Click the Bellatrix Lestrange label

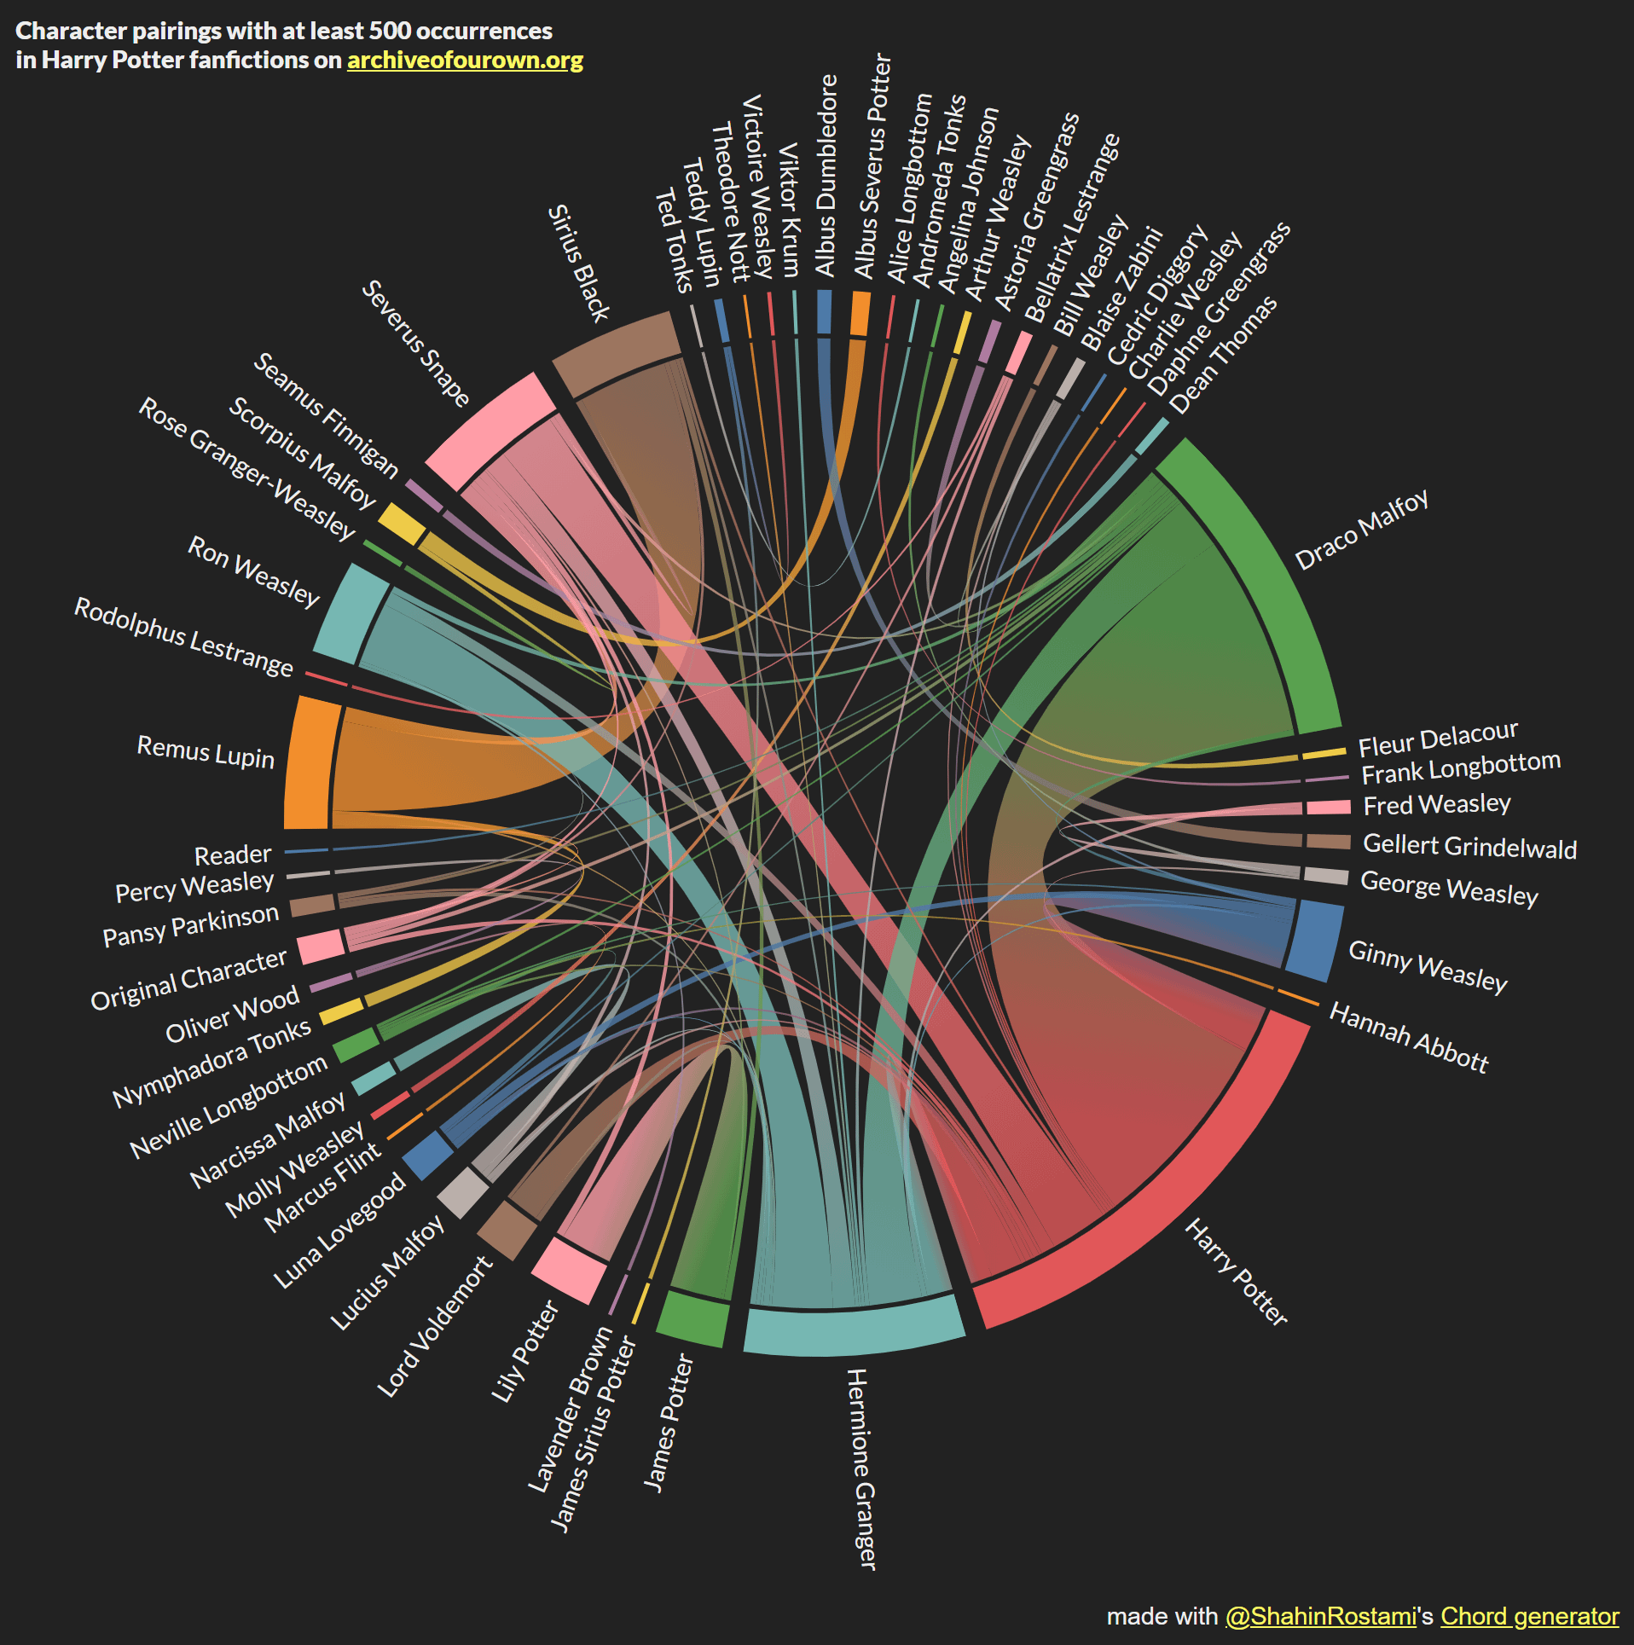click(x=1072, y=228)
